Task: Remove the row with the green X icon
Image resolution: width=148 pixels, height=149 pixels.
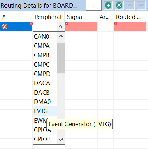Action: click(119, 6)
